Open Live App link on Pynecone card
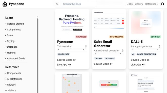Screen dimensions: 167x93 tap(64, 65)
